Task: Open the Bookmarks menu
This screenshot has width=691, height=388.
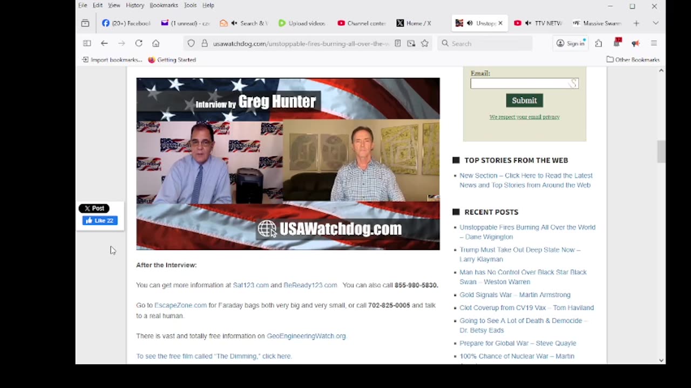Action: click(164, 5)
